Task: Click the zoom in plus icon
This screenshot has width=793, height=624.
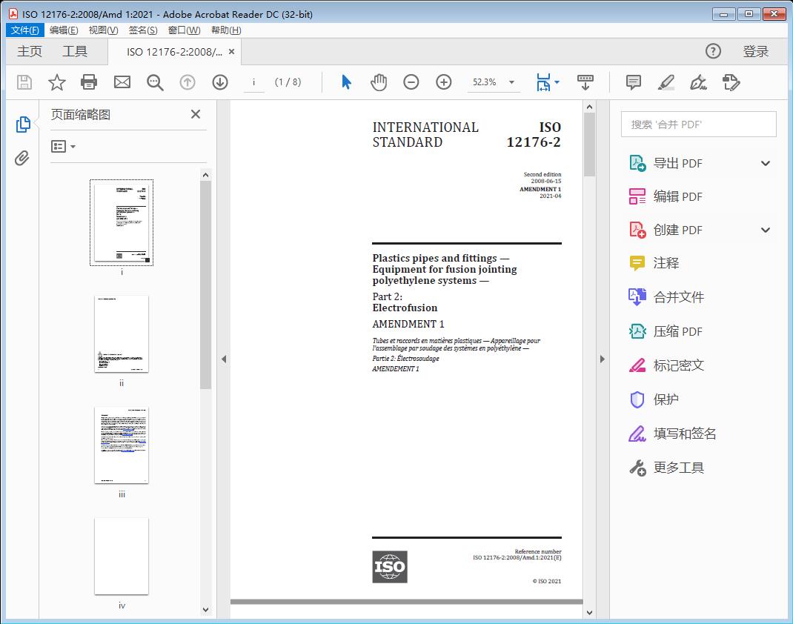Action: point(444,82)
